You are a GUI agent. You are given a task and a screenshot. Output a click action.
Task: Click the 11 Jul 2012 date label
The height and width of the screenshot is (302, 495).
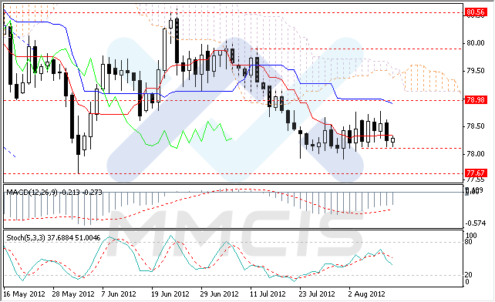coord(268,294)
